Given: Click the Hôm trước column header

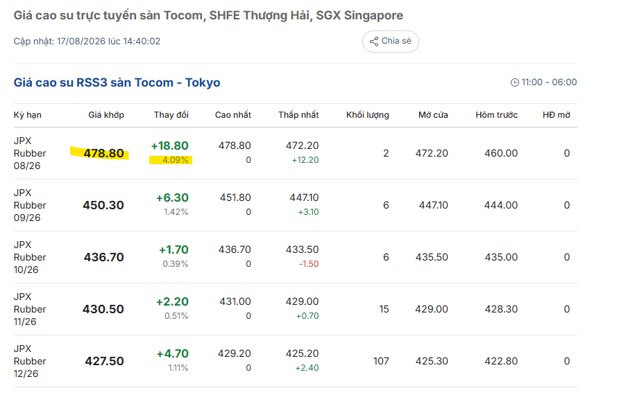Looking at the screenshot, I should [497, 115].
